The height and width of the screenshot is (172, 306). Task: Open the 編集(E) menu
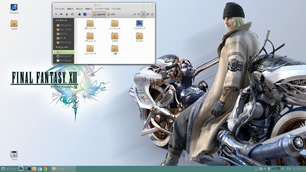[70, 9]
